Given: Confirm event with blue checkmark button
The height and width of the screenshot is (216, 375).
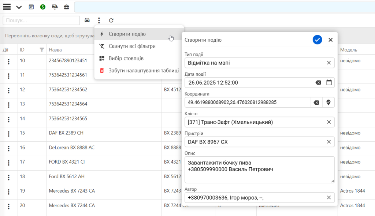Looking at the screenshot, I should [x=318, y=40].
